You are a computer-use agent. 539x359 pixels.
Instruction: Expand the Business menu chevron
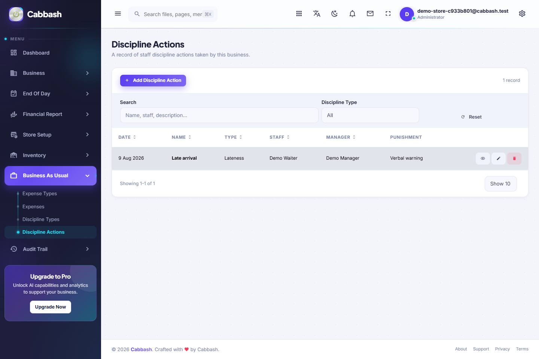click(x=87, y=73)
